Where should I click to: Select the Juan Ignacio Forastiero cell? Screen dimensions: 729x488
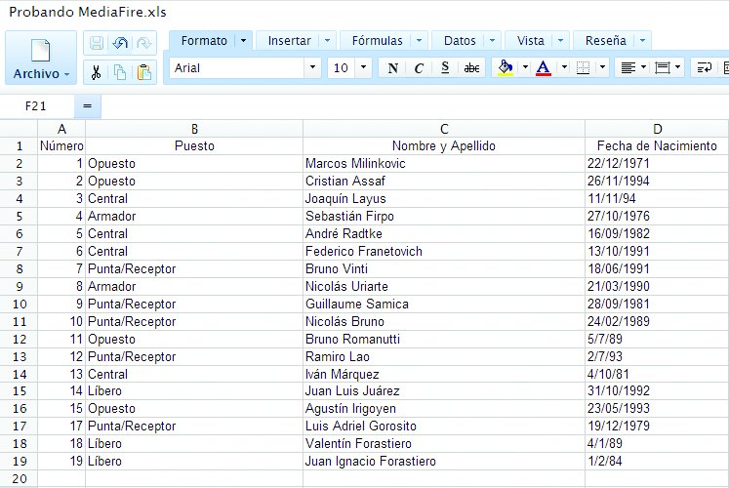[x=444, y=461]
